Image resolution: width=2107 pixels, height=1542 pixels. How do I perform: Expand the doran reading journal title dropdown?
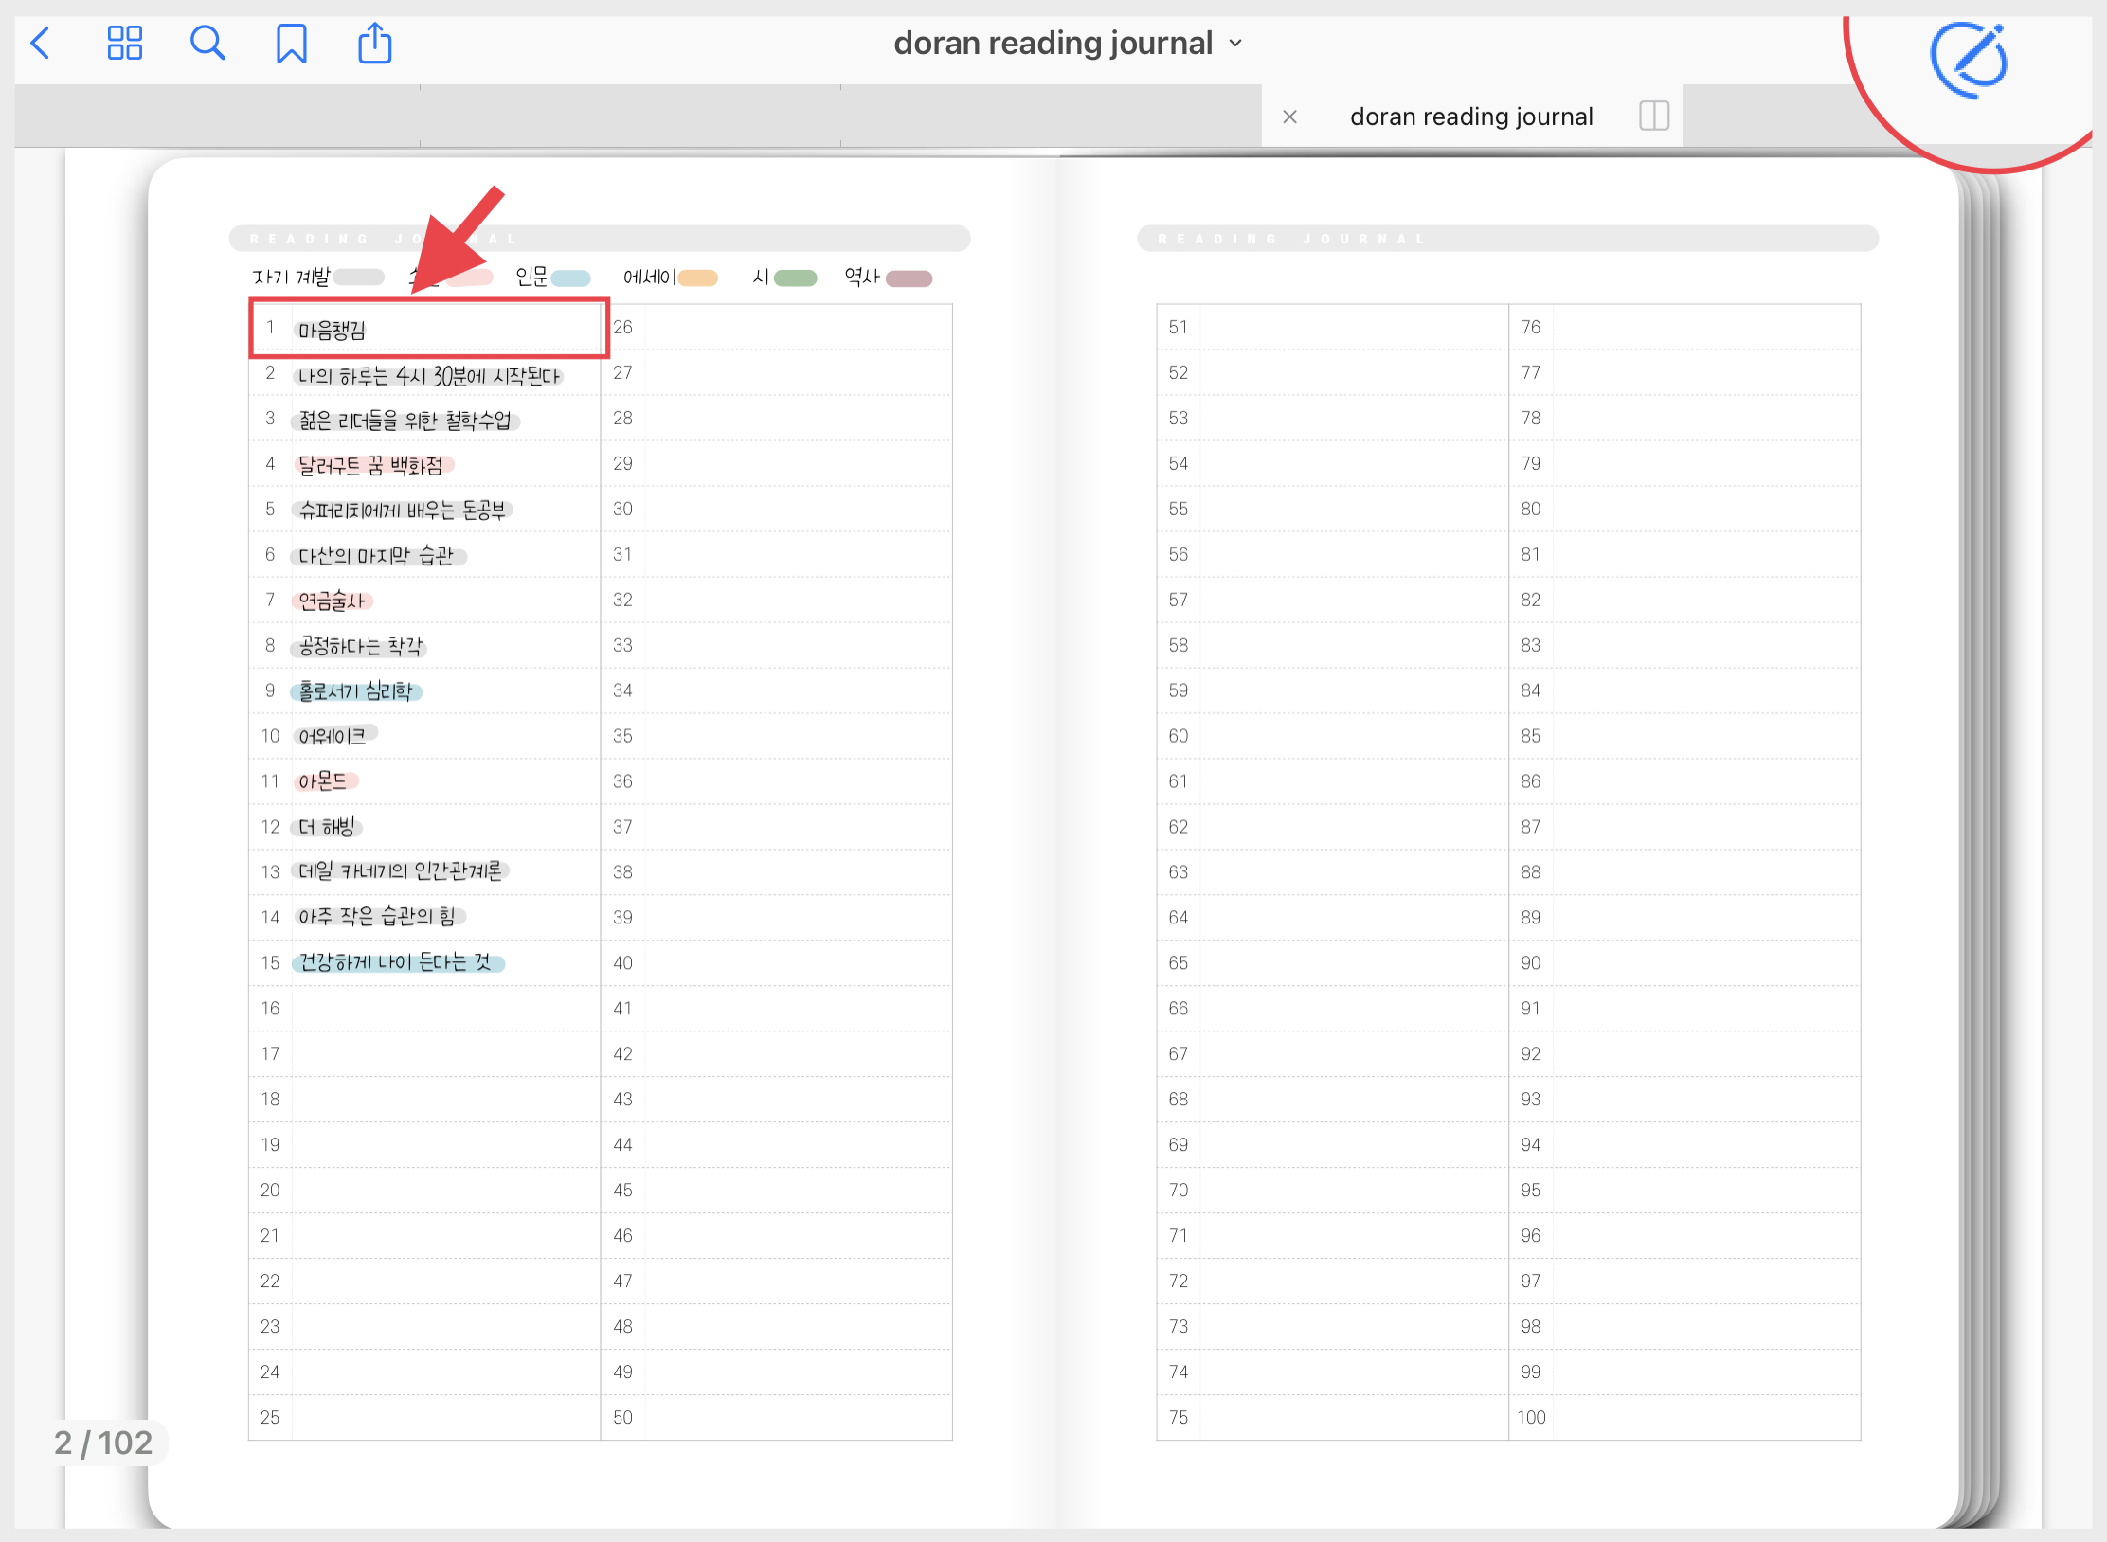[x=1235, y=44]
